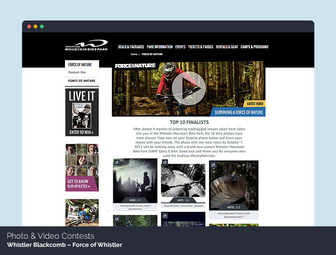Open Rentals & Gear menu
Screen dimensions: 336x255
(x=227, y=47)
